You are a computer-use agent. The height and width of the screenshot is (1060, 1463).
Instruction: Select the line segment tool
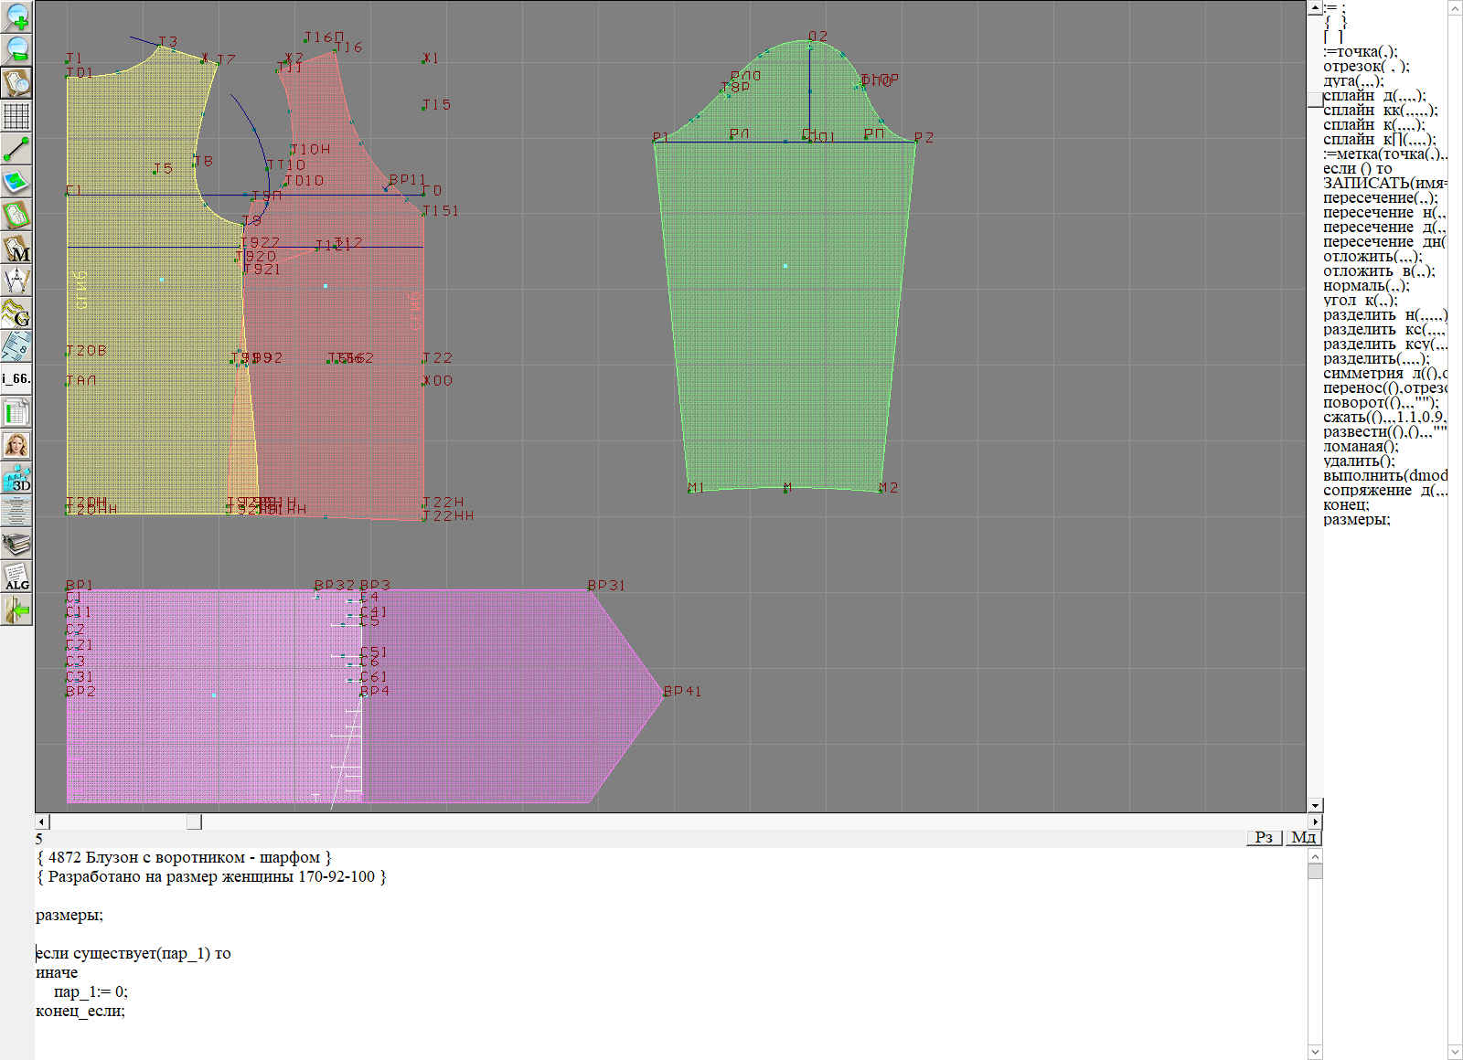(16, 148)
